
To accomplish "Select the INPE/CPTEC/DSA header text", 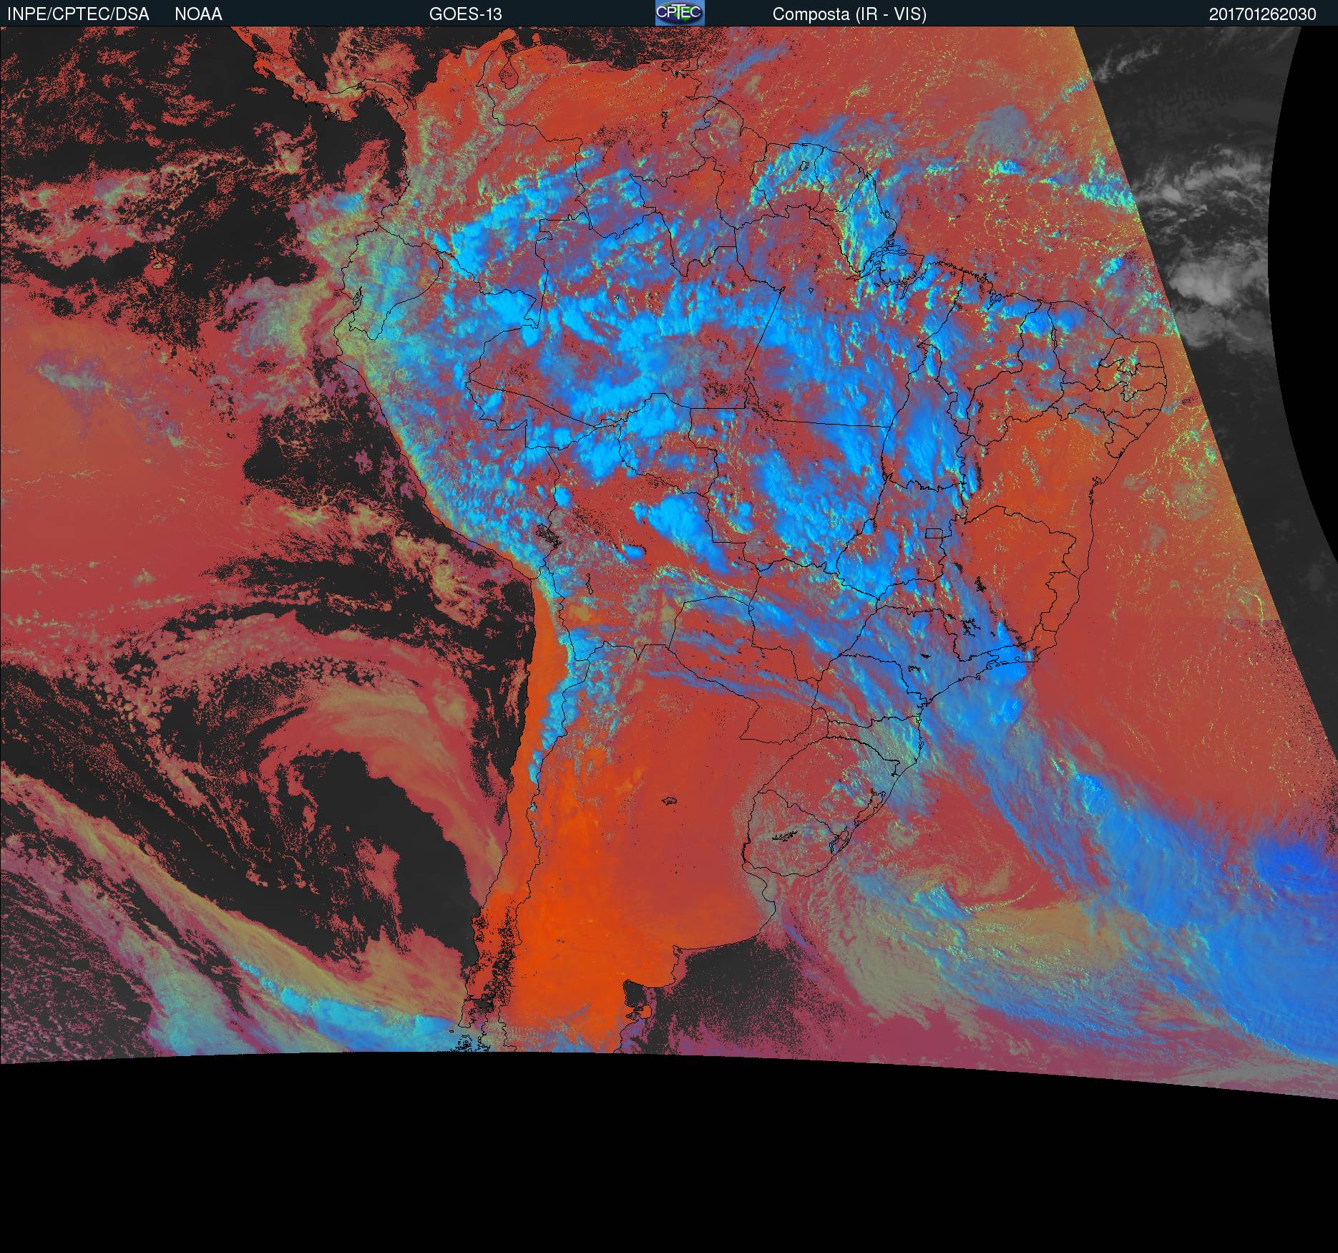I will [78, 14].
